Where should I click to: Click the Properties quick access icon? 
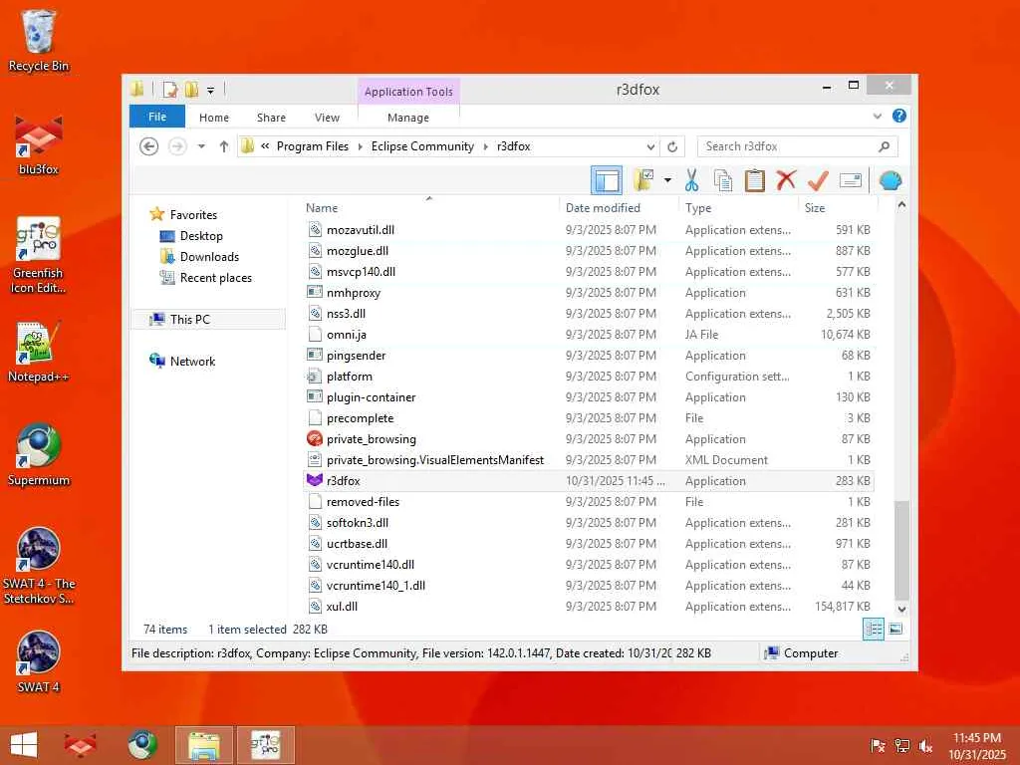pyautogui.click(x=169, y=90)
